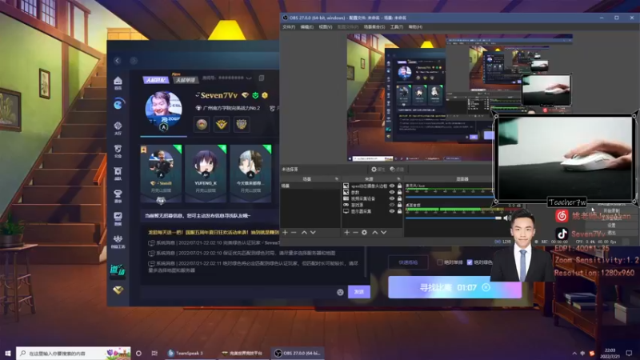
Task: Move scene up in OBS scenes panel
Action: pyautogui.click(x=304, y=232)
